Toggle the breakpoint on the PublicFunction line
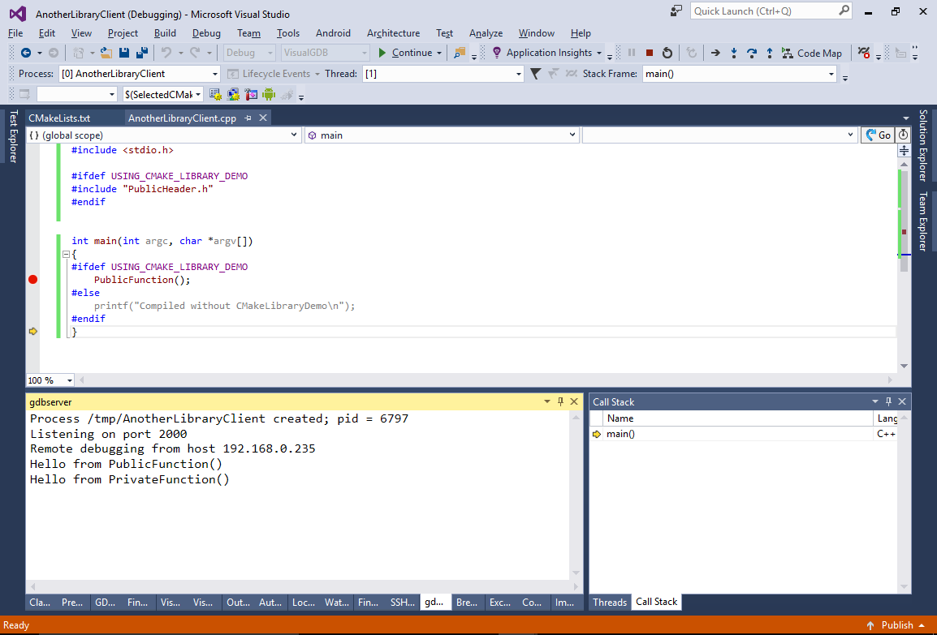 tap(32, 280)
